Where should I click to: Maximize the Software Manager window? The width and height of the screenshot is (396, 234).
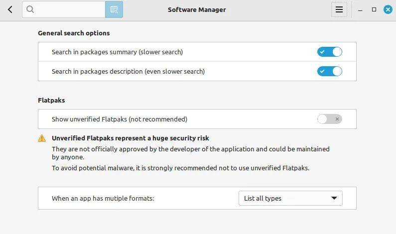(374, 9)
